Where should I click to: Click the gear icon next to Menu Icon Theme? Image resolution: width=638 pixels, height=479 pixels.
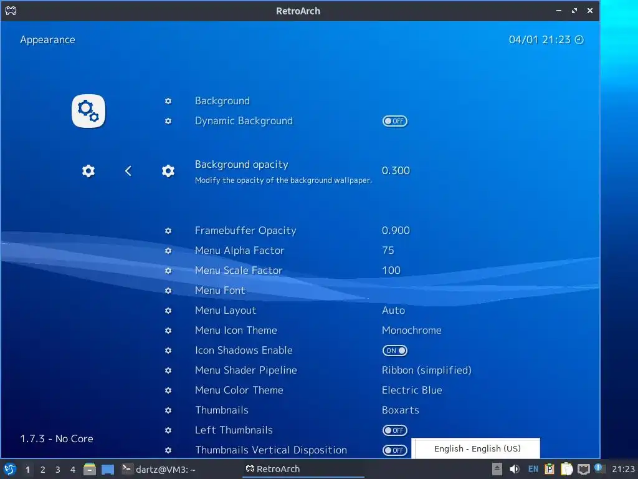point(168,331)
